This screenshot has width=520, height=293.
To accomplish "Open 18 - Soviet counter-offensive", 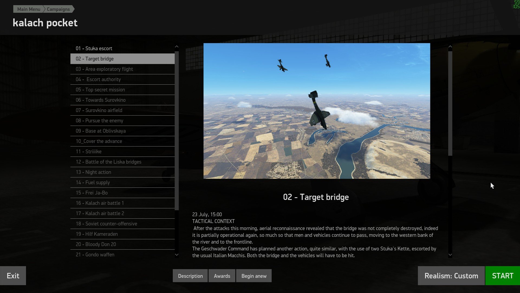I will pyautogui.click(x=122, y=224).
